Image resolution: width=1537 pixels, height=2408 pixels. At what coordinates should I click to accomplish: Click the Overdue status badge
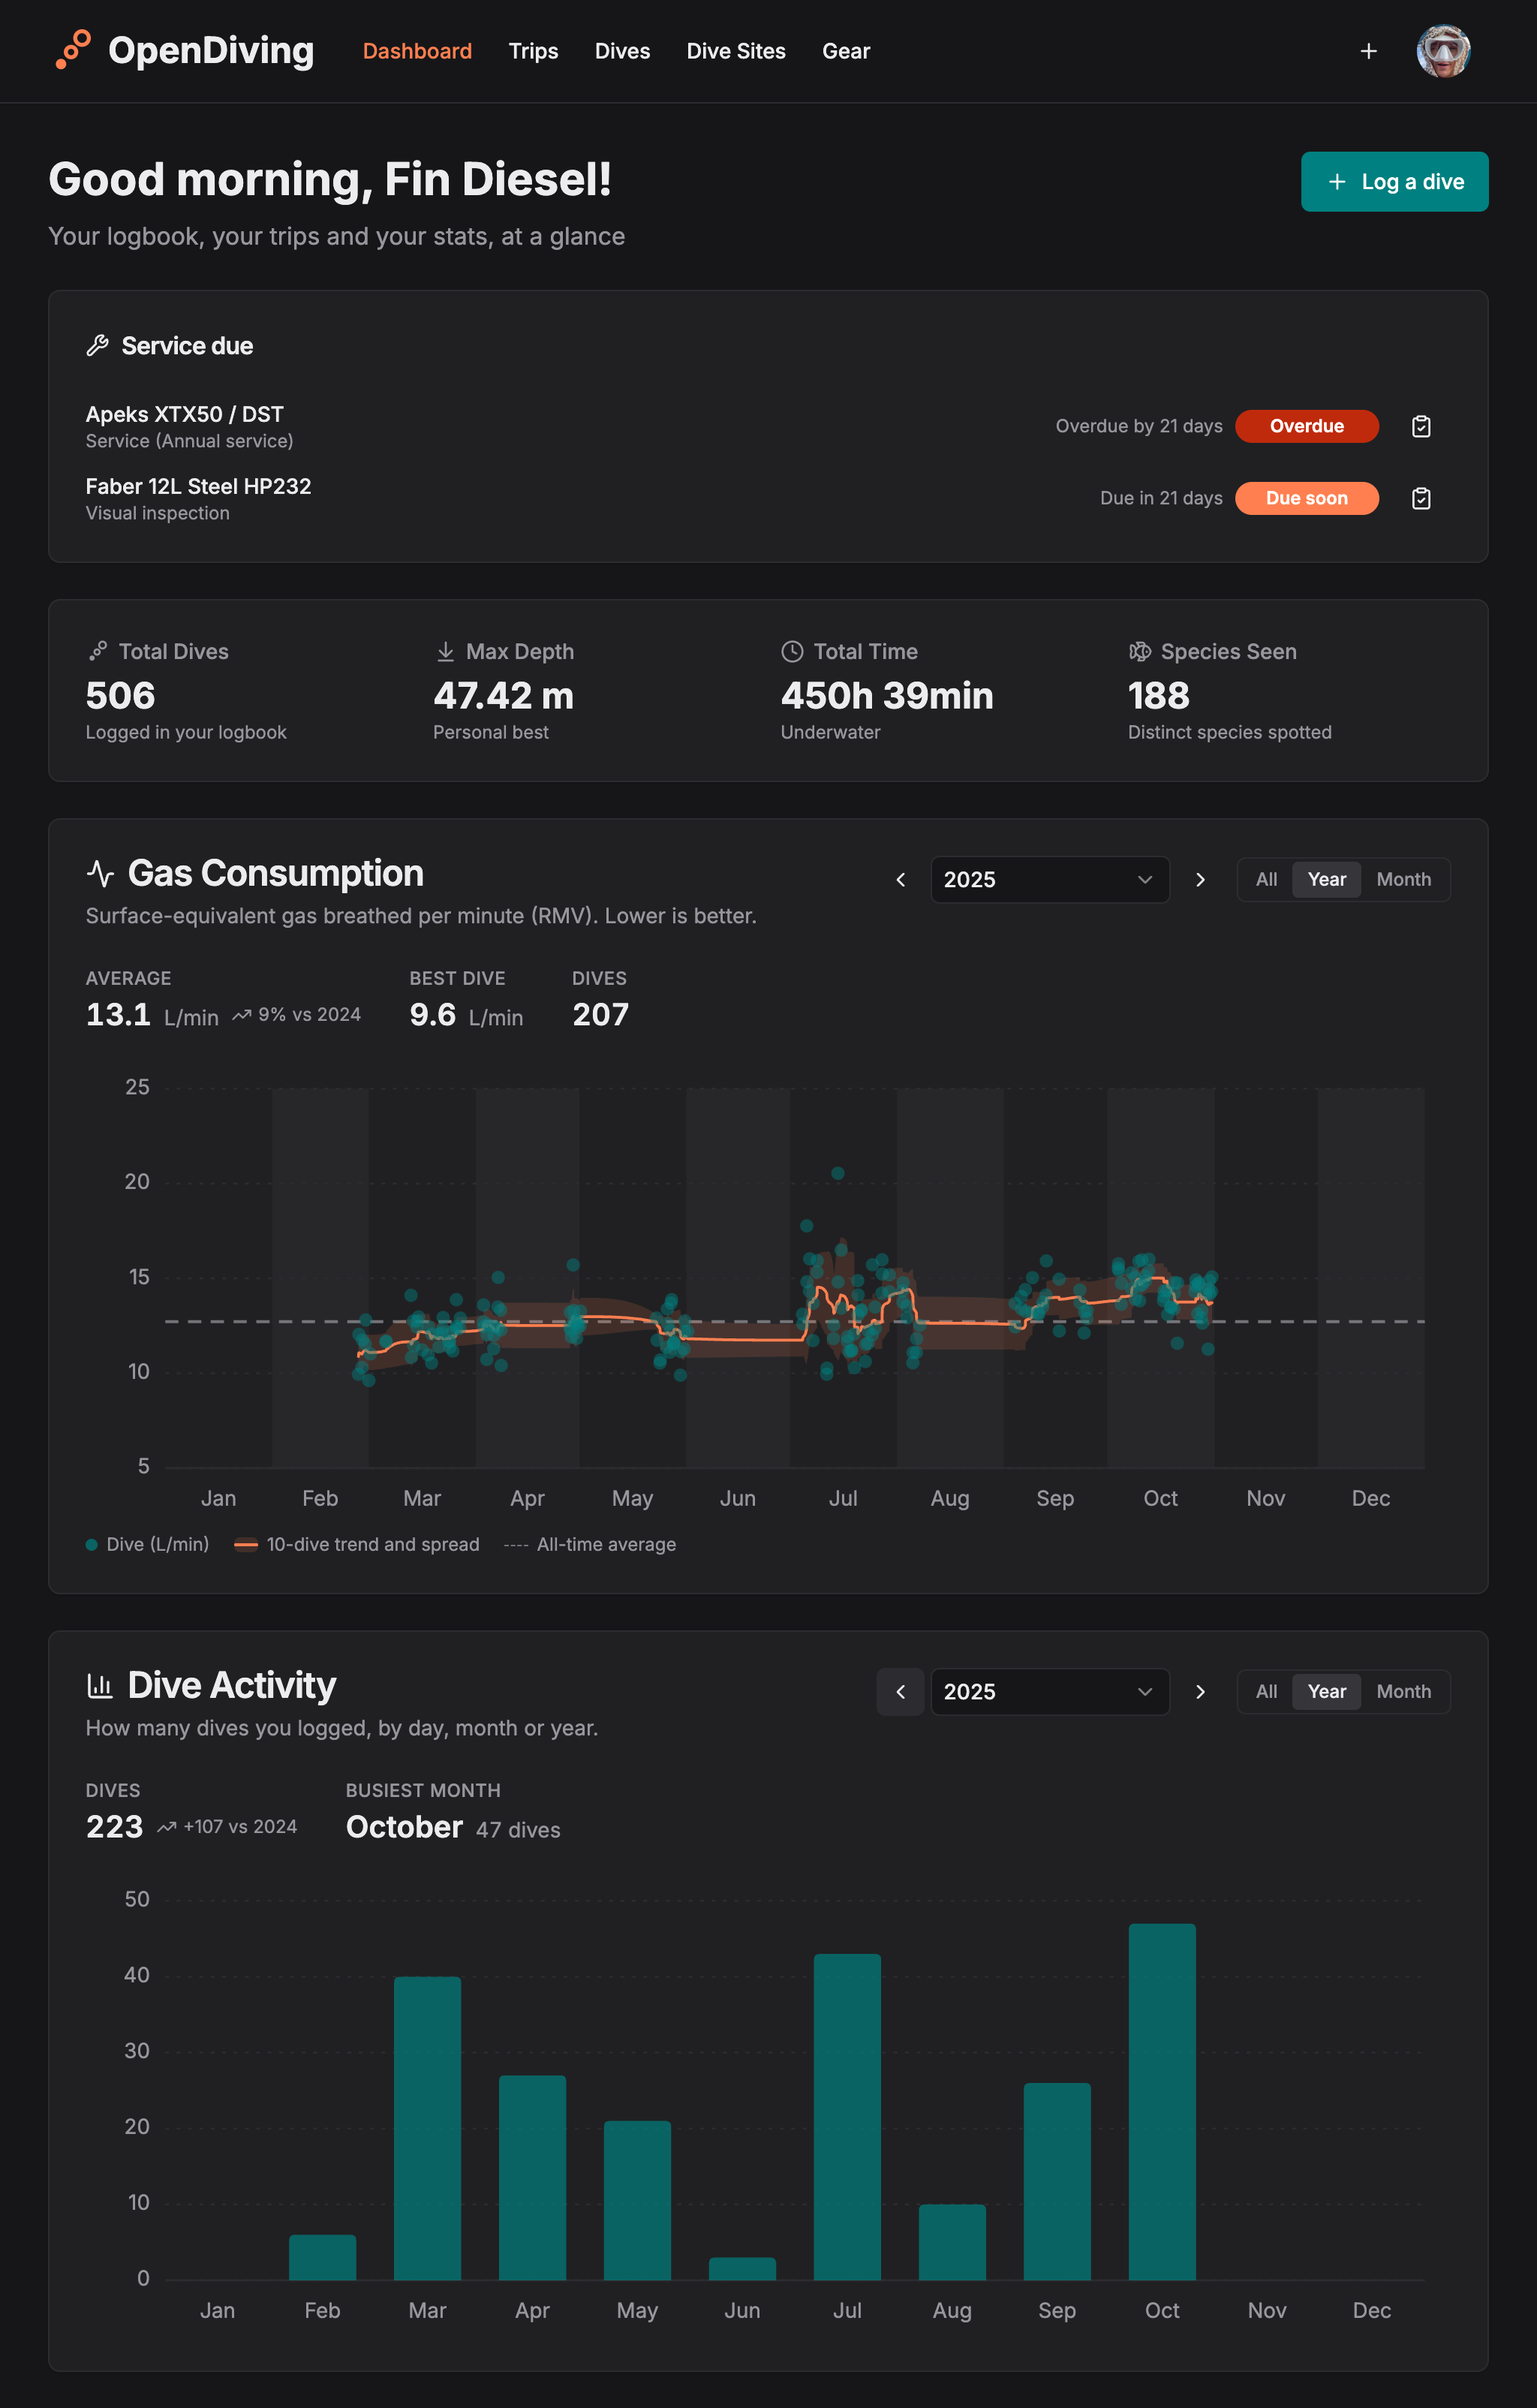(x=1306, y=426)
